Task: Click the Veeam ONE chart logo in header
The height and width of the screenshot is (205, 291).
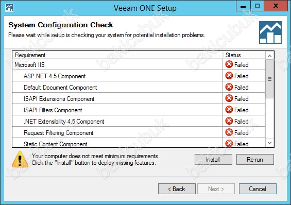Action: (x=270, y=32)
